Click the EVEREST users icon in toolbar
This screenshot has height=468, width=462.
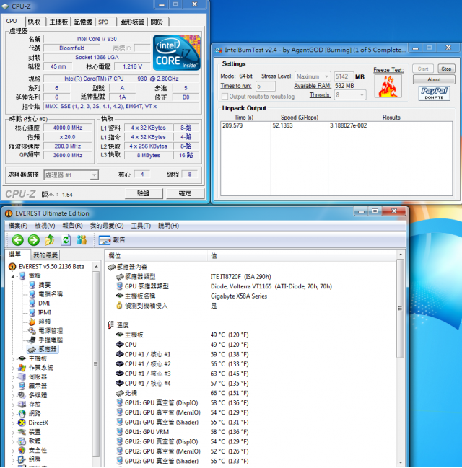(82, 239)
